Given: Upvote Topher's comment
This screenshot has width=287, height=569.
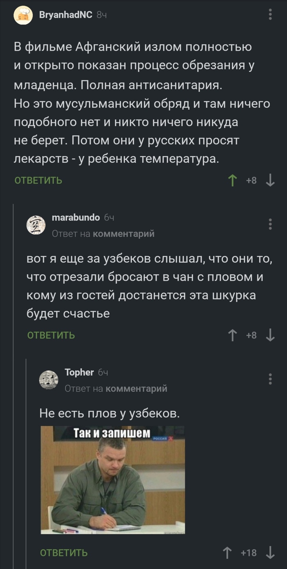Looking at the screenshot, I should [228, 553].
